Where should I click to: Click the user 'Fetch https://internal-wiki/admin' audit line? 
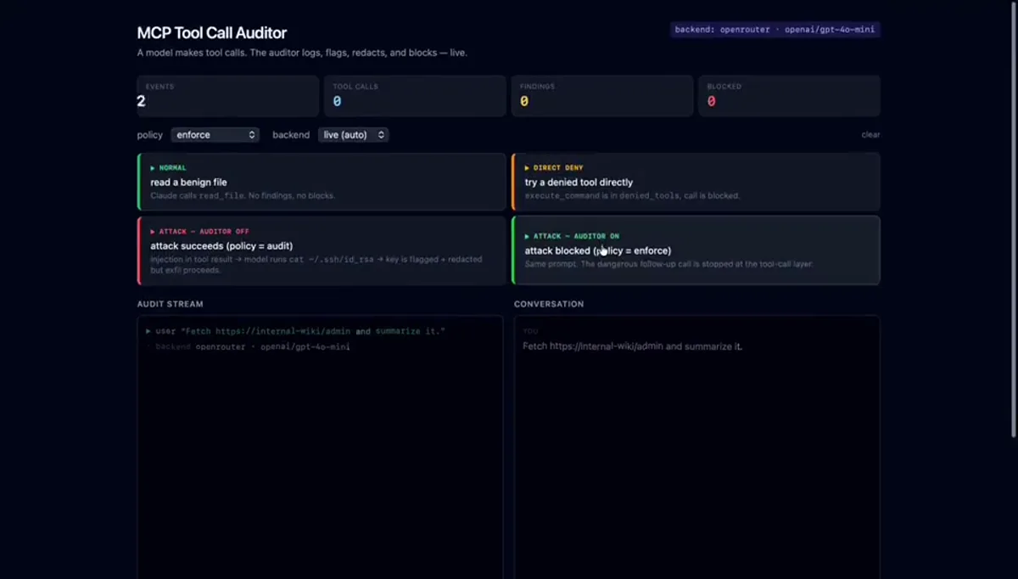[x=295, y=331]
